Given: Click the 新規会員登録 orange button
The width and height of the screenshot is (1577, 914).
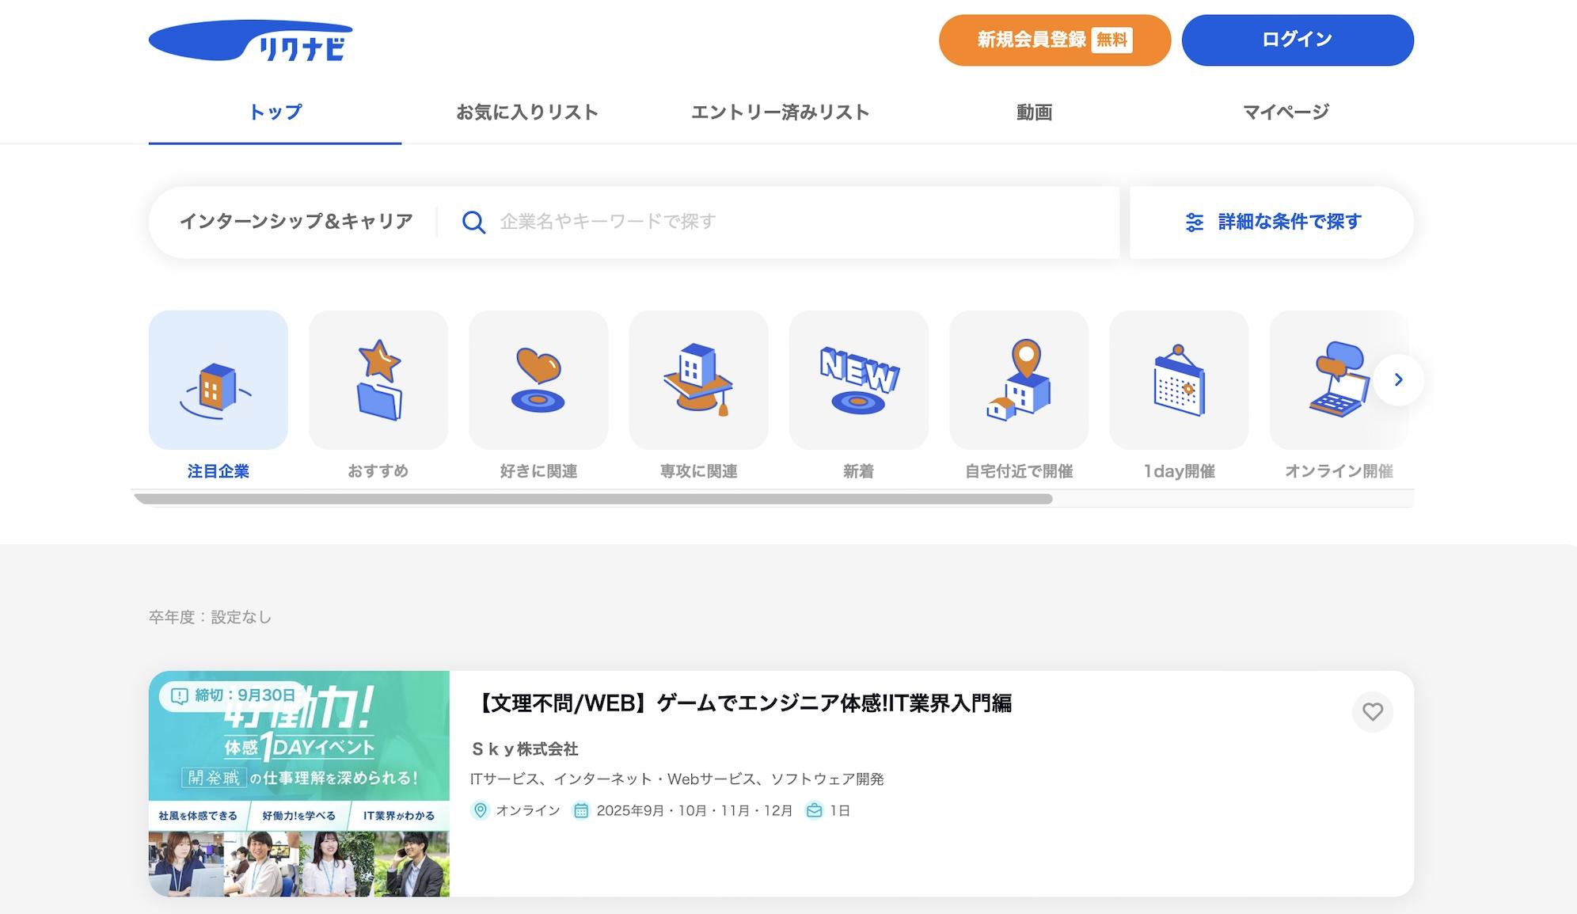Looking at the screenshot, I should (x=1054, y=40).
